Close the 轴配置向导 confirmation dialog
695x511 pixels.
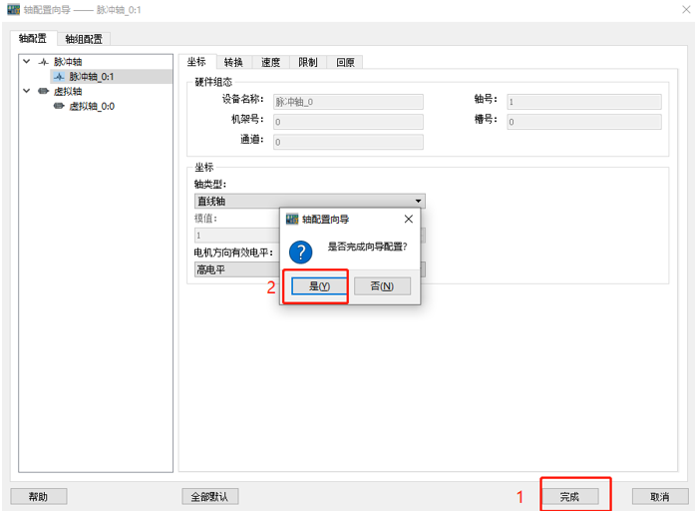(409, 219)
